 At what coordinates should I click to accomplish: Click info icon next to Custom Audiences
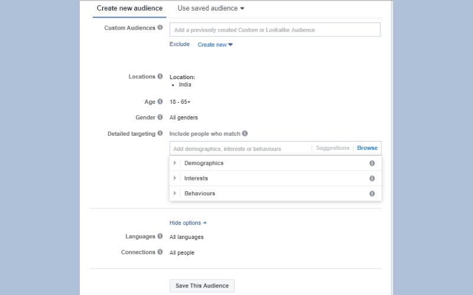click(x=160, y=28)
